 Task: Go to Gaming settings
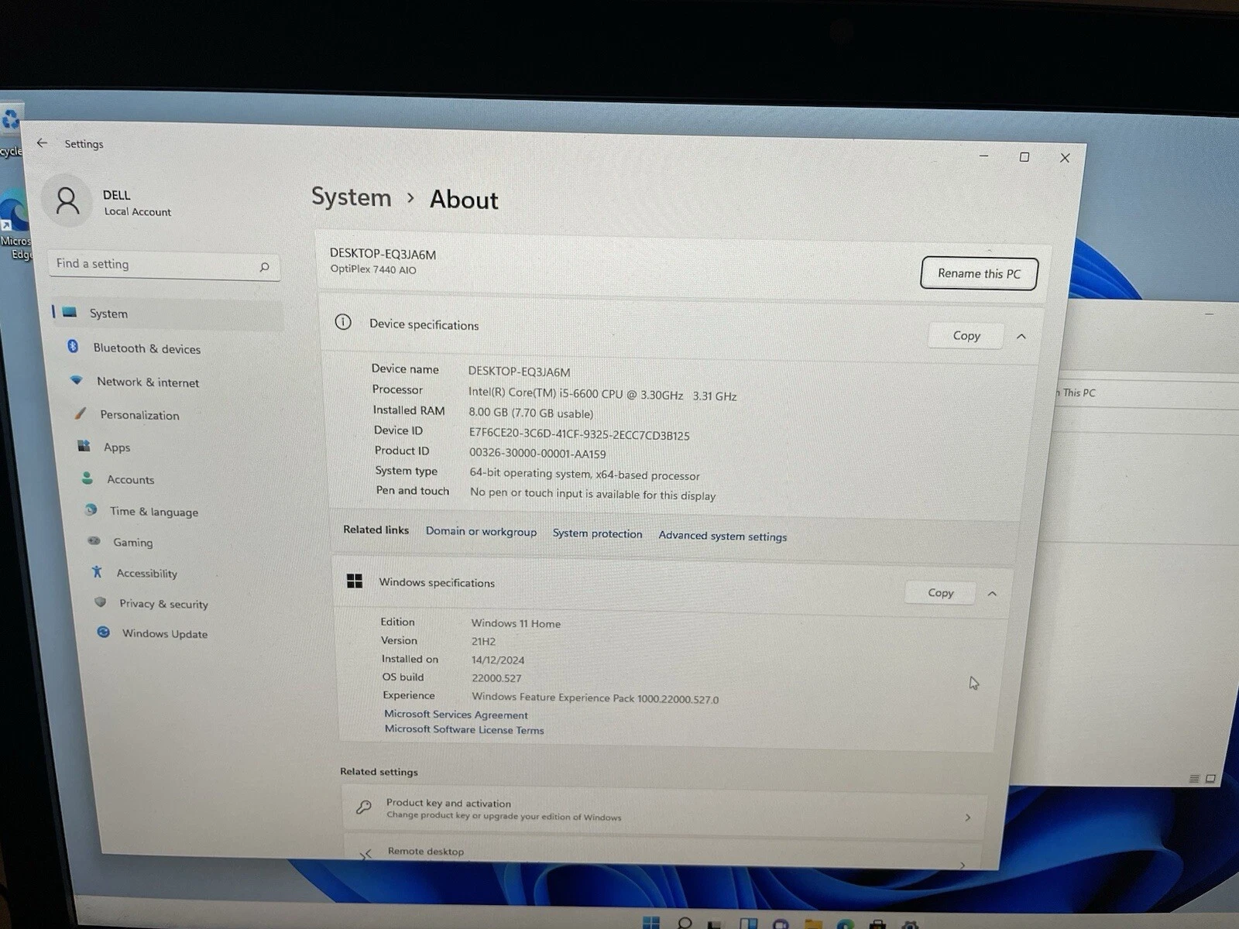tap(132, 542)
